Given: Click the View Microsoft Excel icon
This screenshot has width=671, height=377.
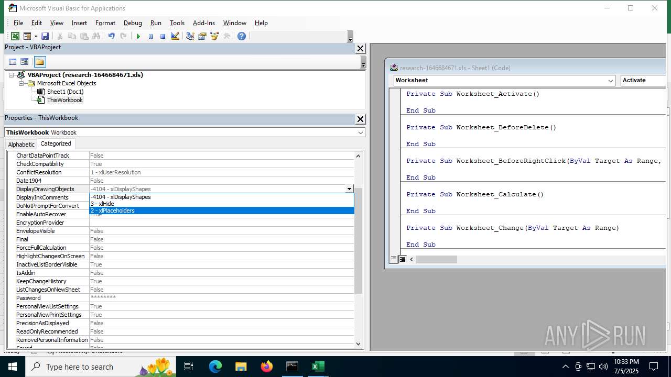Looking at the screenshot, I should point(15,36).
